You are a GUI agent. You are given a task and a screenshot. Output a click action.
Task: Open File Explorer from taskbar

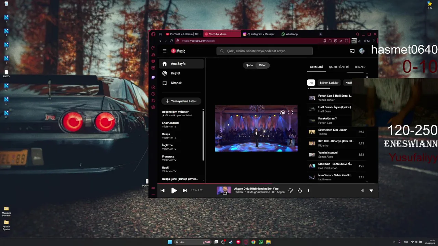coord(269,242)
